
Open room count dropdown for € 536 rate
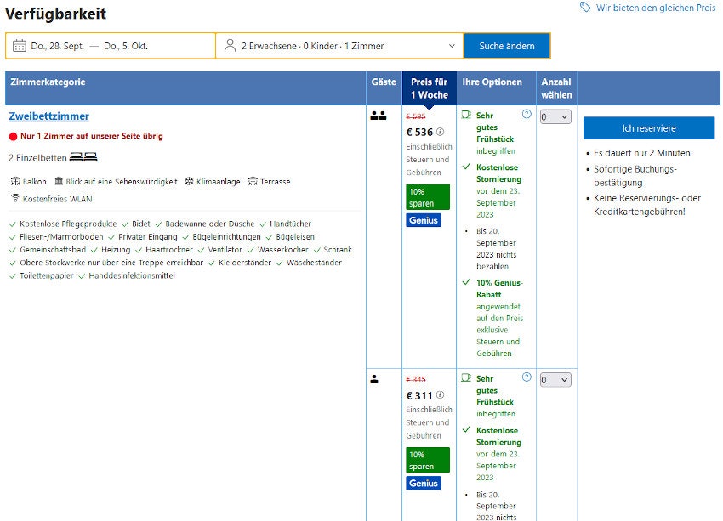pos(555,117)
